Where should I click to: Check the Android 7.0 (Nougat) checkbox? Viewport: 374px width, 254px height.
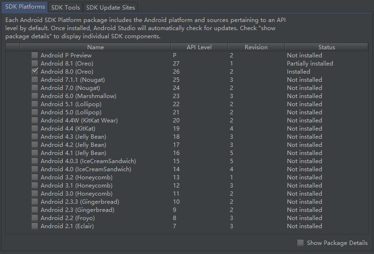35,88
